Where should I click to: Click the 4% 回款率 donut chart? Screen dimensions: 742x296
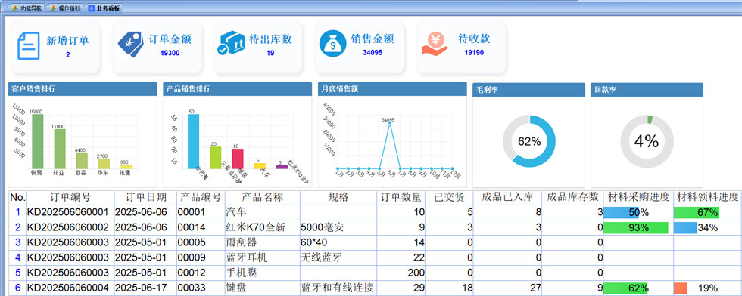click(647, 141)
